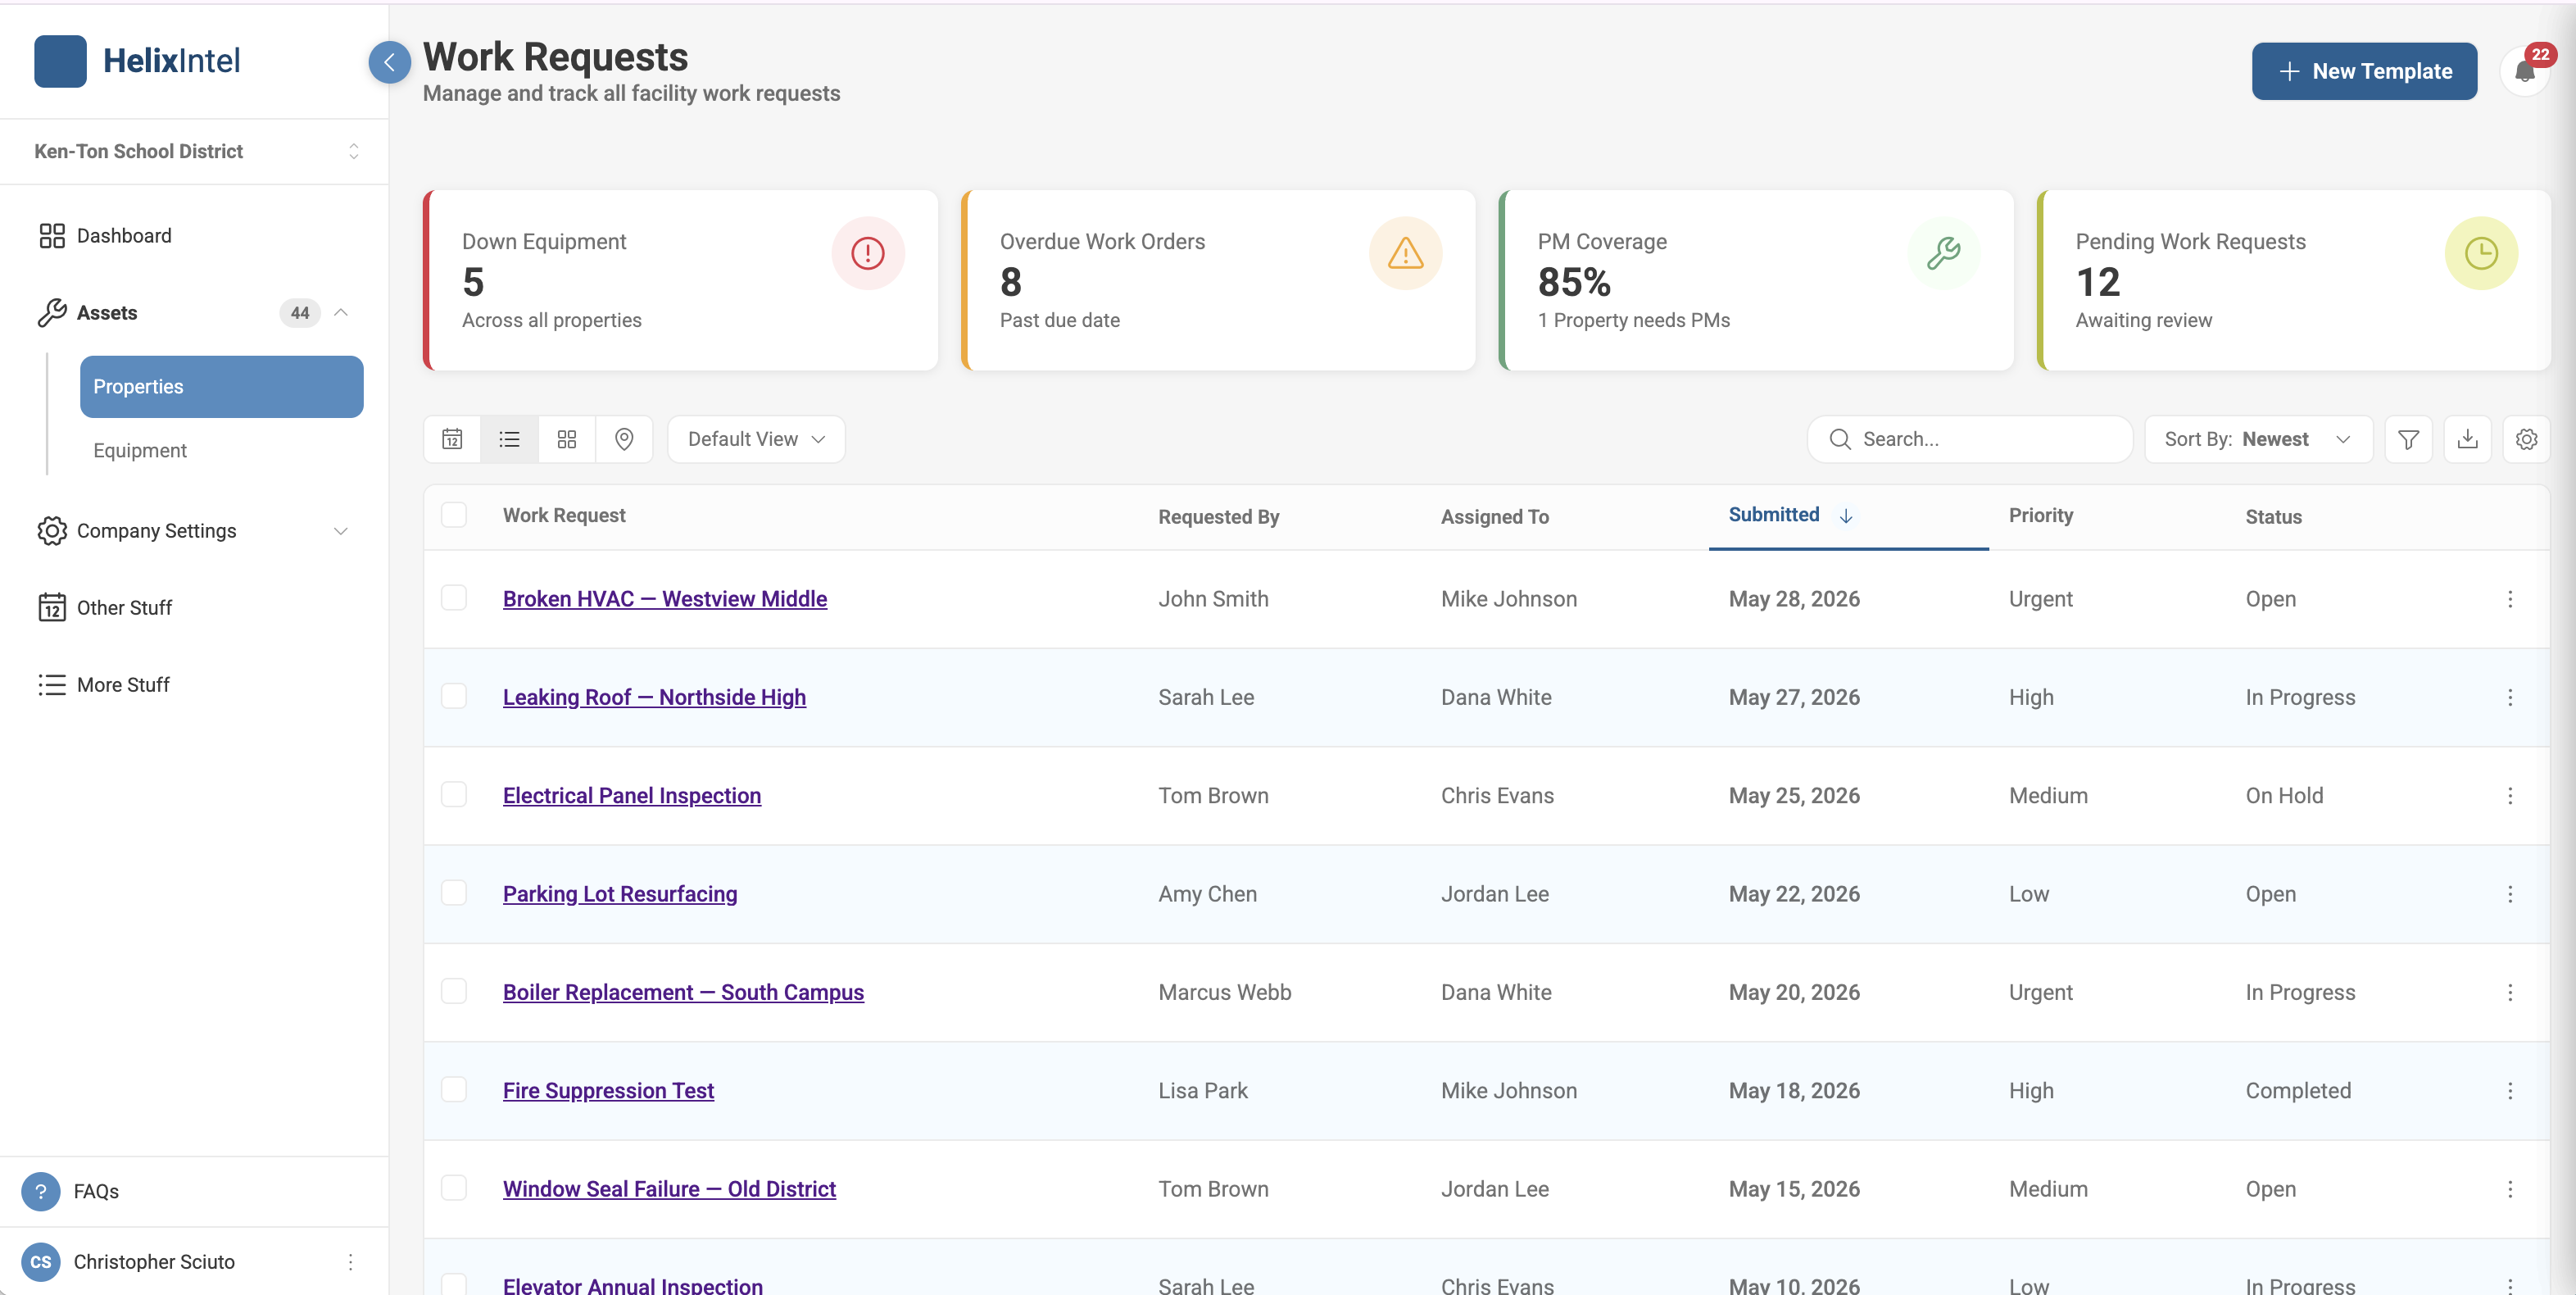The height and width of the screenshot is (1295, 2576).
Task: Open Window Seal Failure — Old District link
Action: (669, 1189)
